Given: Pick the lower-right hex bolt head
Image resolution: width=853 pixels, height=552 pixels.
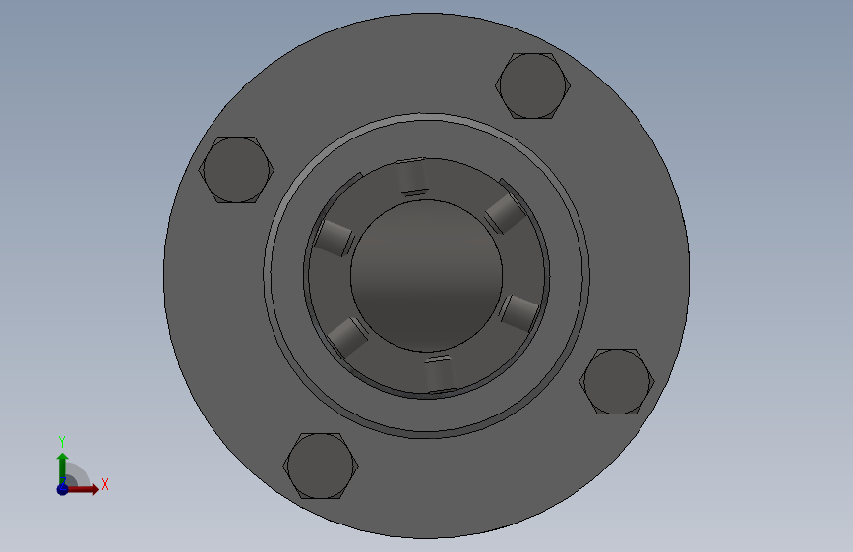Looking at the screenshot, I should (x=617, y=381).
